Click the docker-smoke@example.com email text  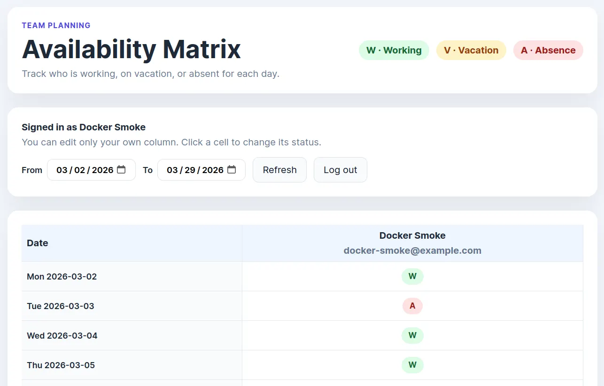[412, 250]
